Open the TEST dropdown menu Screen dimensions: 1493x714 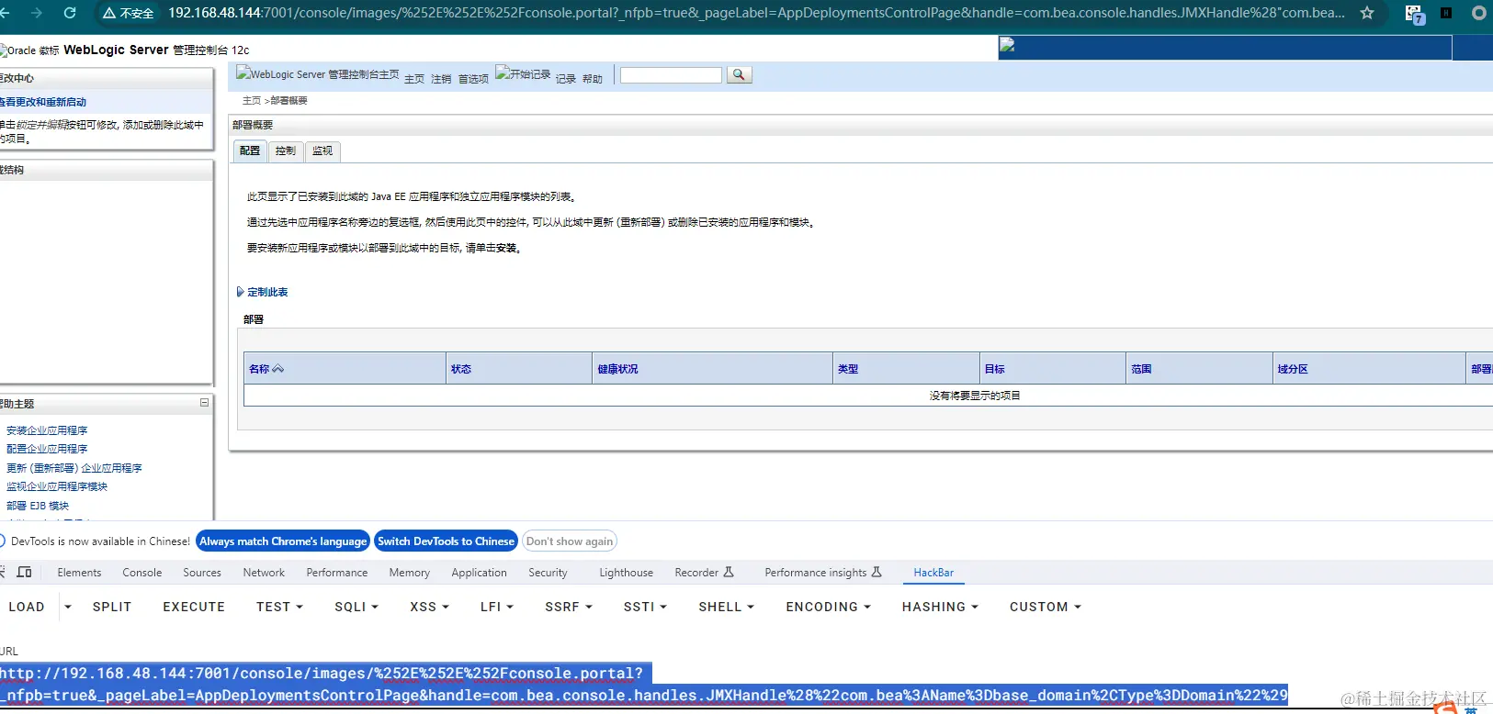[x=279, y=607]
